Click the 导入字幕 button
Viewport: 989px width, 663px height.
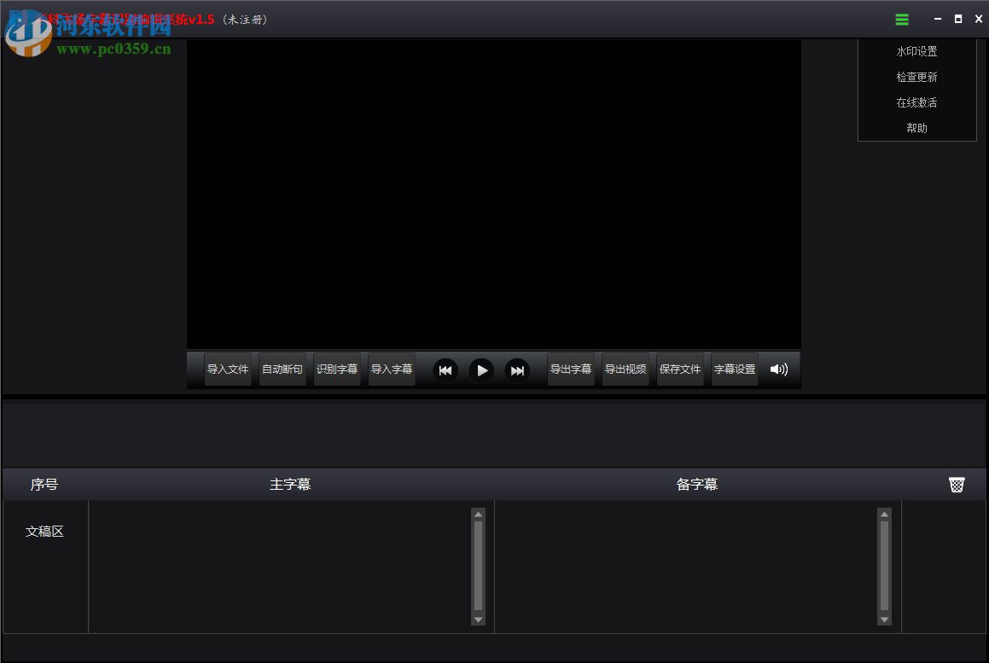tap(392, 369)
